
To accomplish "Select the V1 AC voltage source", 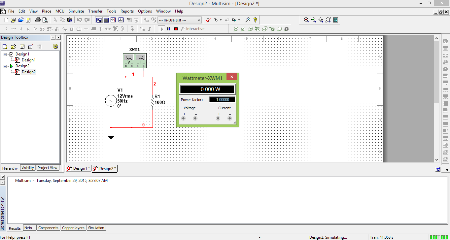I will point(111,101).
